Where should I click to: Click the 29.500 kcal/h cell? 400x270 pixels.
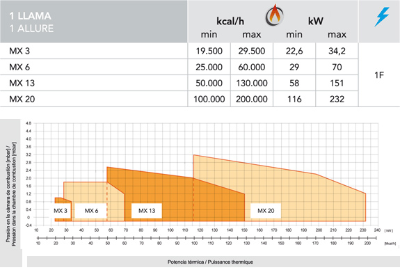(252, 51)
